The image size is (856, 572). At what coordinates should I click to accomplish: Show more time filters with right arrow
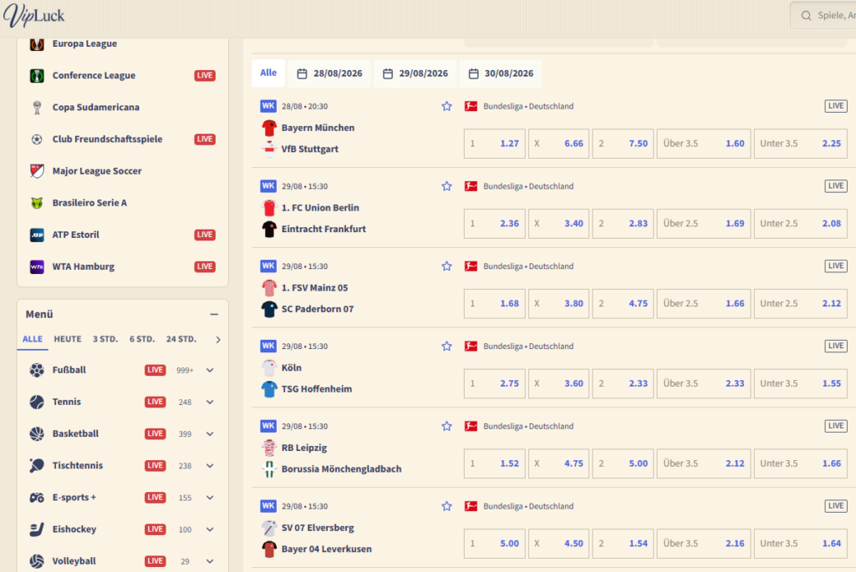[218, 340]
